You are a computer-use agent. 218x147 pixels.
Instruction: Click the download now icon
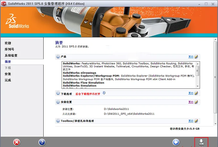pos(201,142)
